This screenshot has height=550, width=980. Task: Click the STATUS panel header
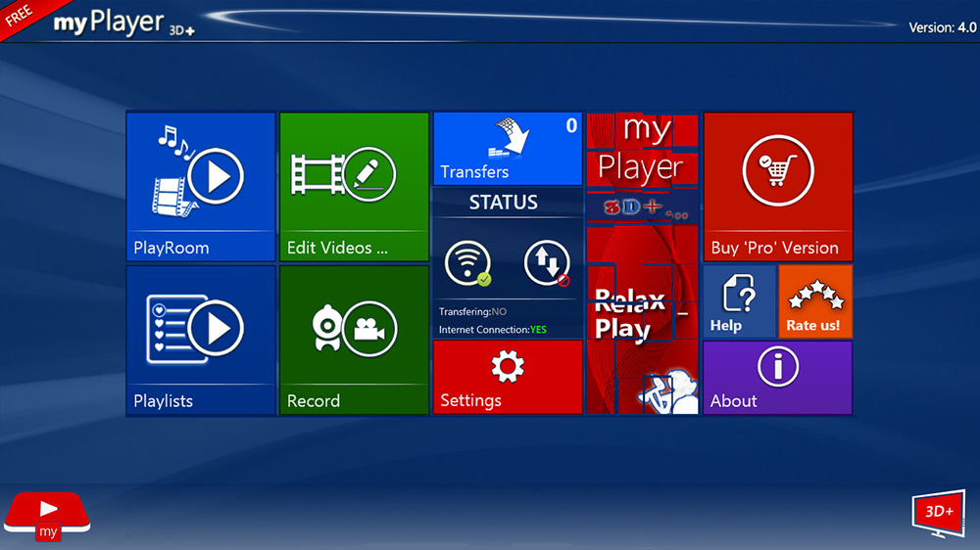[x=503, y=203]
